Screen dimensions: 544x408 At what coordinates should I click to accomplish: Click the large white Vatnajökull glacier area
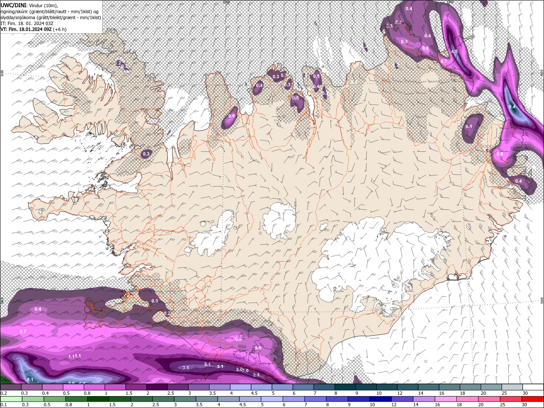click(x=374, y=259)
